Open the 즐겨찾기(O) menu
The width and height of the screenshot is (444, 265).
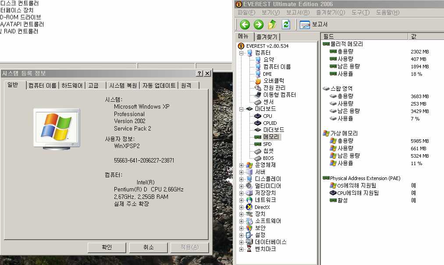(330, 12)
